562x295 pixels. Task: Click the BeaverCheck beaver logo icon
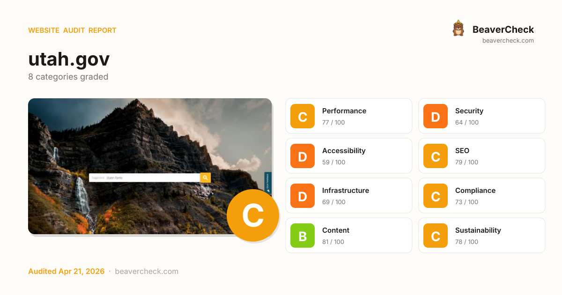tap(458, 29)
